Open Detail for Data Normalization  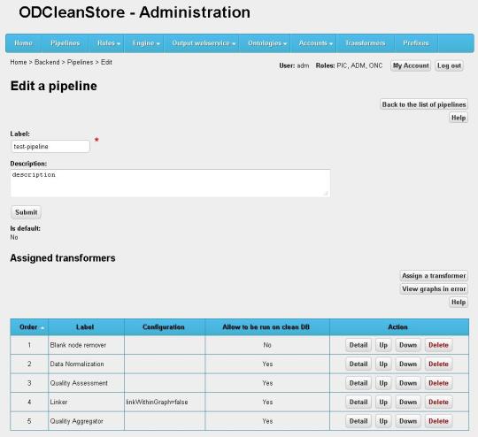pos(358,364)
